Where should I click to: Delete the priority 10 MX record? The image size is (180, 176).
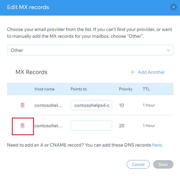tap(23, 105)
